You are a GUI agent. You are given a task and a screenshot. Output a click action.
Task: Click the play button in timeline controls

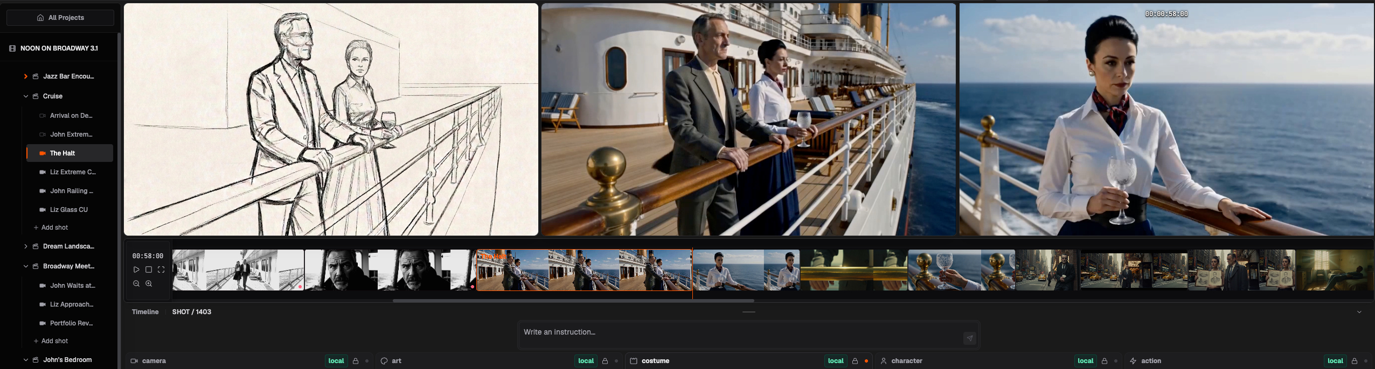click(x=136, y=269)
